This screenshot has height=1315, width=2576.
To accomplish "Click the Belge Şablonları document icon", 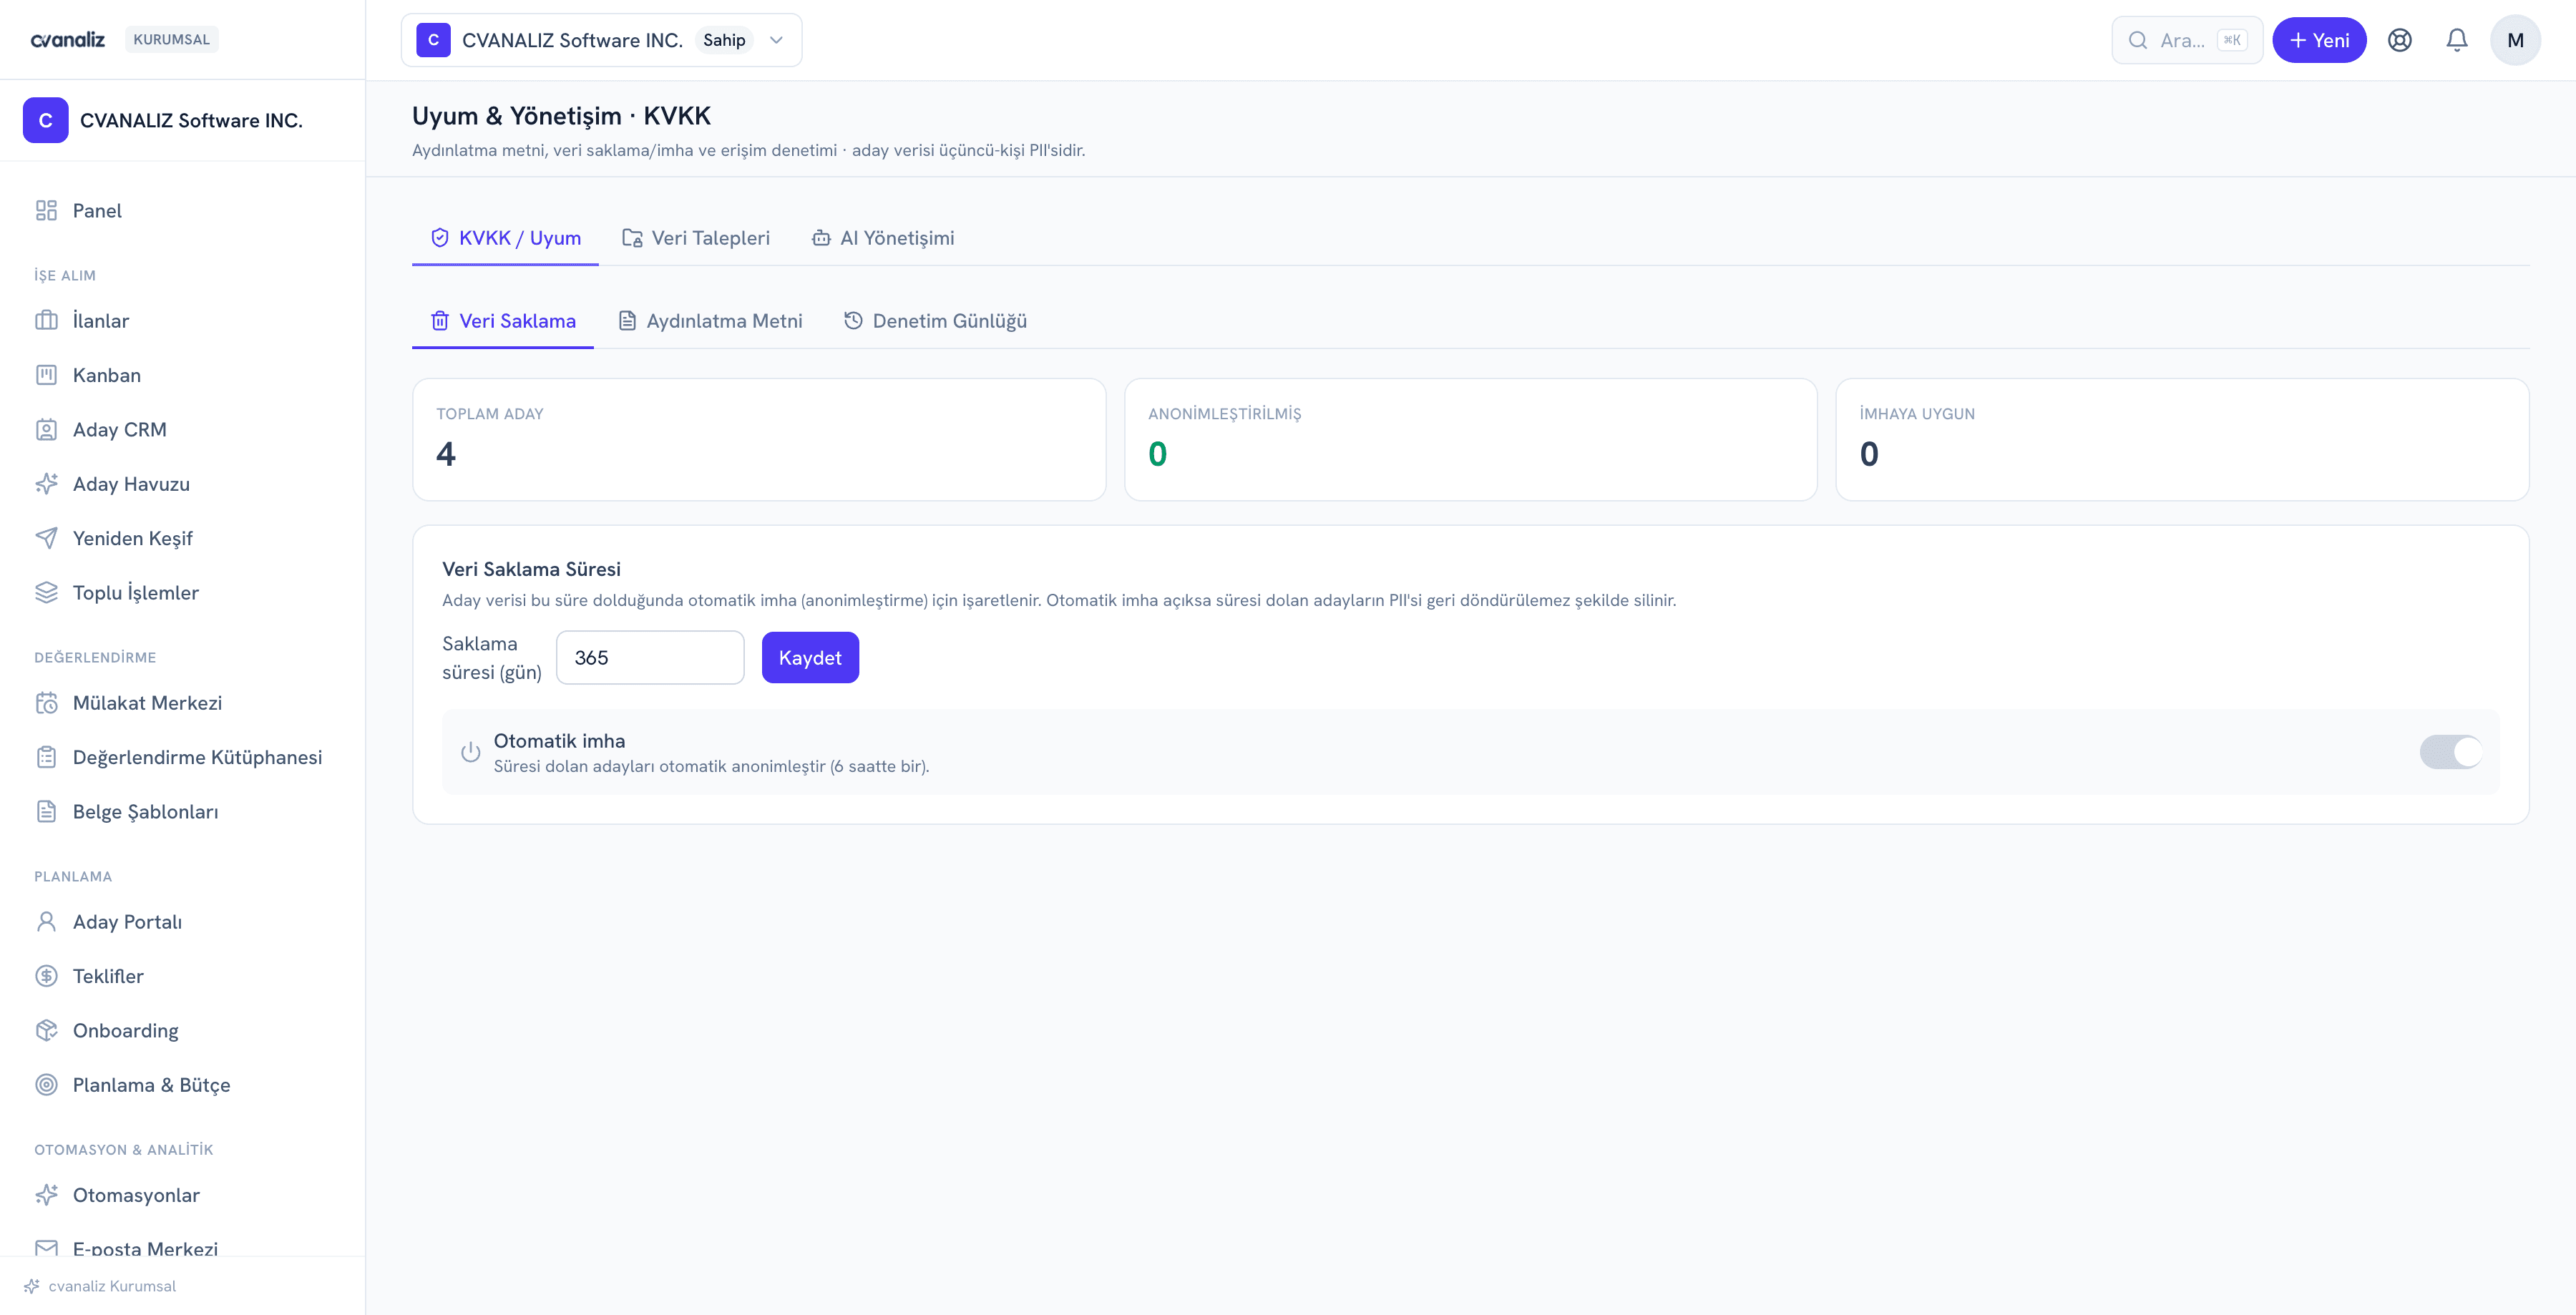I will pyautogui.click(x=46, y=811).
